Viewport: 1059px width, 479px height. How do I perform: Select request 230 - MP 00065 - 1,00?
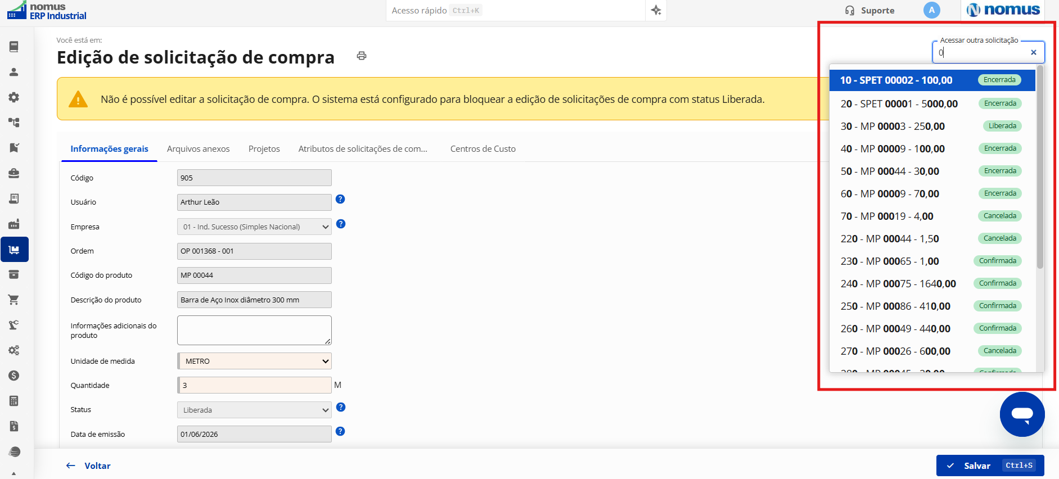pyautogui.click(x=932, y=261)
